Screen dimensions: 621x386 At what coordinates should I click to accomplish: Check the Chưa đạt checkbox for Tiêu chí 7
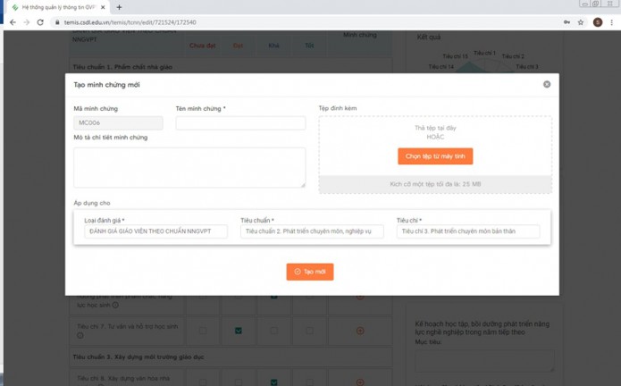click(203, 331)
